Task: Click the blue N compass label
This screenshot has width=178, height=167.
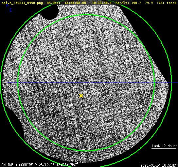Action: coord(8,5)
